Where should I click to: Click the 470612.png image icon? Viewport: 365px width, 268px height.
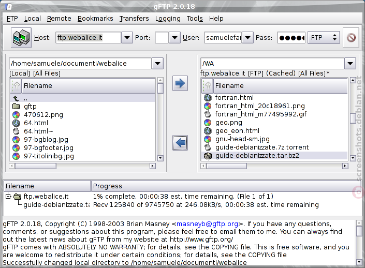coord(16,115)
